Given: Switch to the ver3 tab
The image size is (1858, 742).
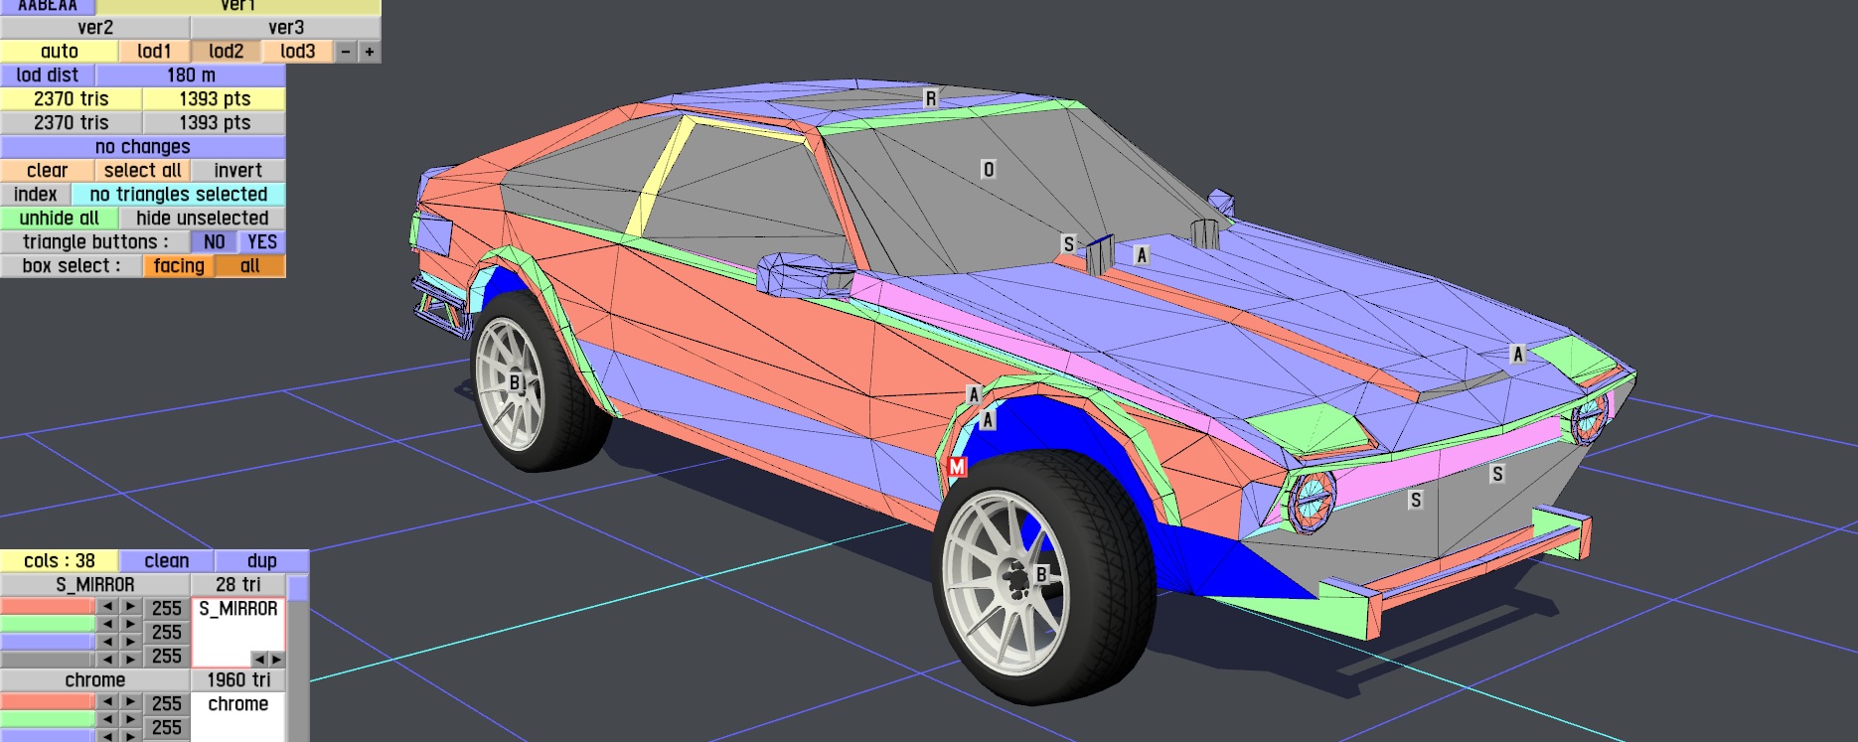Looking at the screenshot, I should pyautogui.click(x=286, y=28).
